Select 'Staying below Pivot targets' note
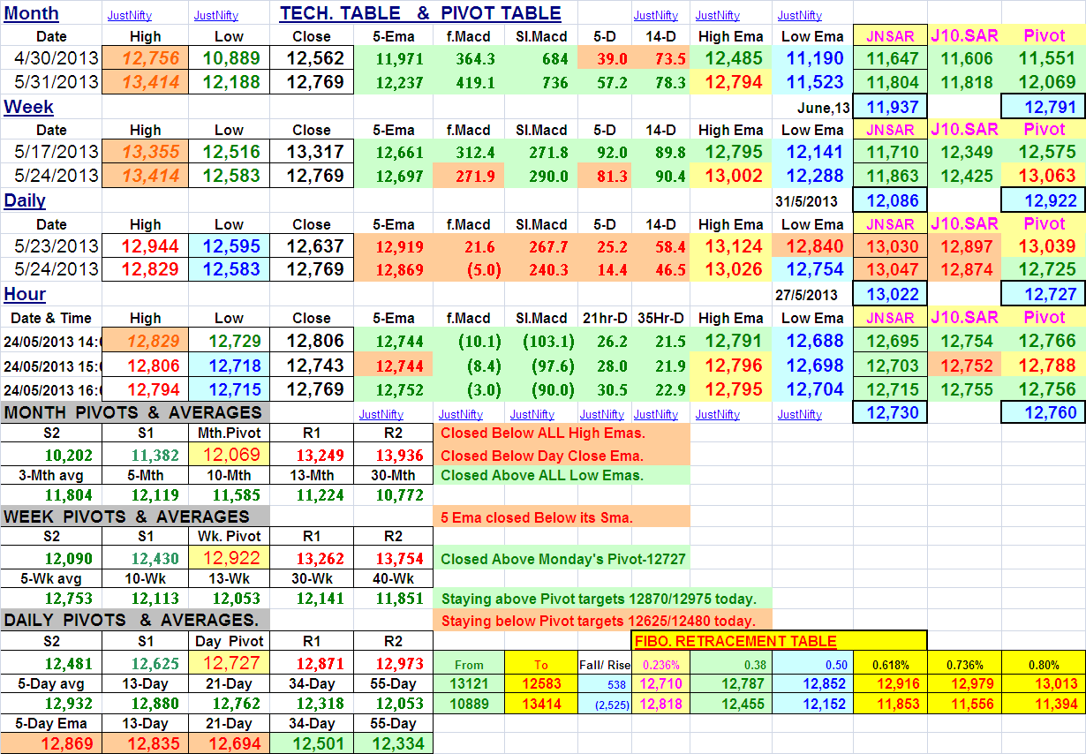 (604, 621)
